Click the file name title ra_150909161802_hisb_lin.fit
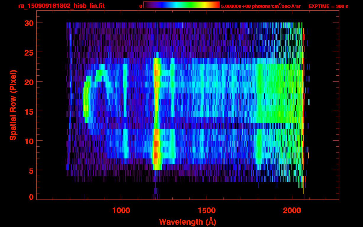This screenshot has width=363, height=227. click(61, 6)
